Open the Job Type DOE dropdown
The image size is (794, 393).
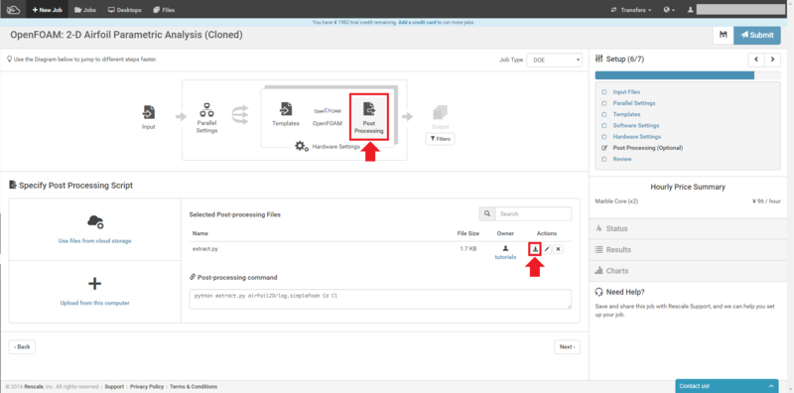coord(555,60)
